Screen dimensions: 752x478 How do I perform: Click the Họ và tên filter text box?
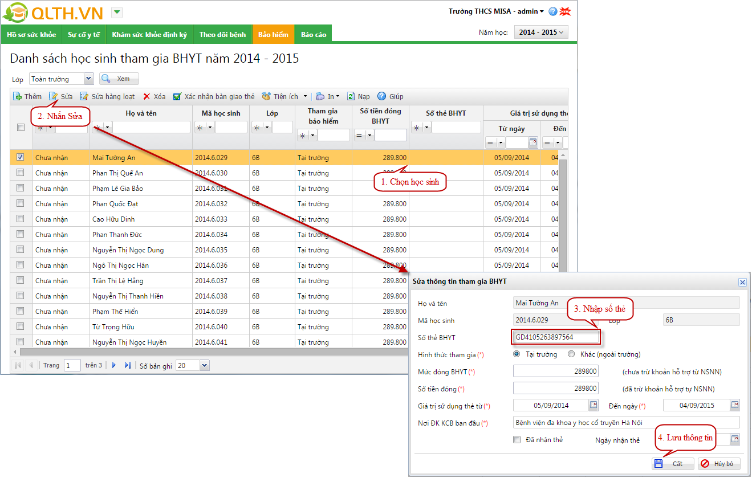pyautogui.click(x=151, y=127)
